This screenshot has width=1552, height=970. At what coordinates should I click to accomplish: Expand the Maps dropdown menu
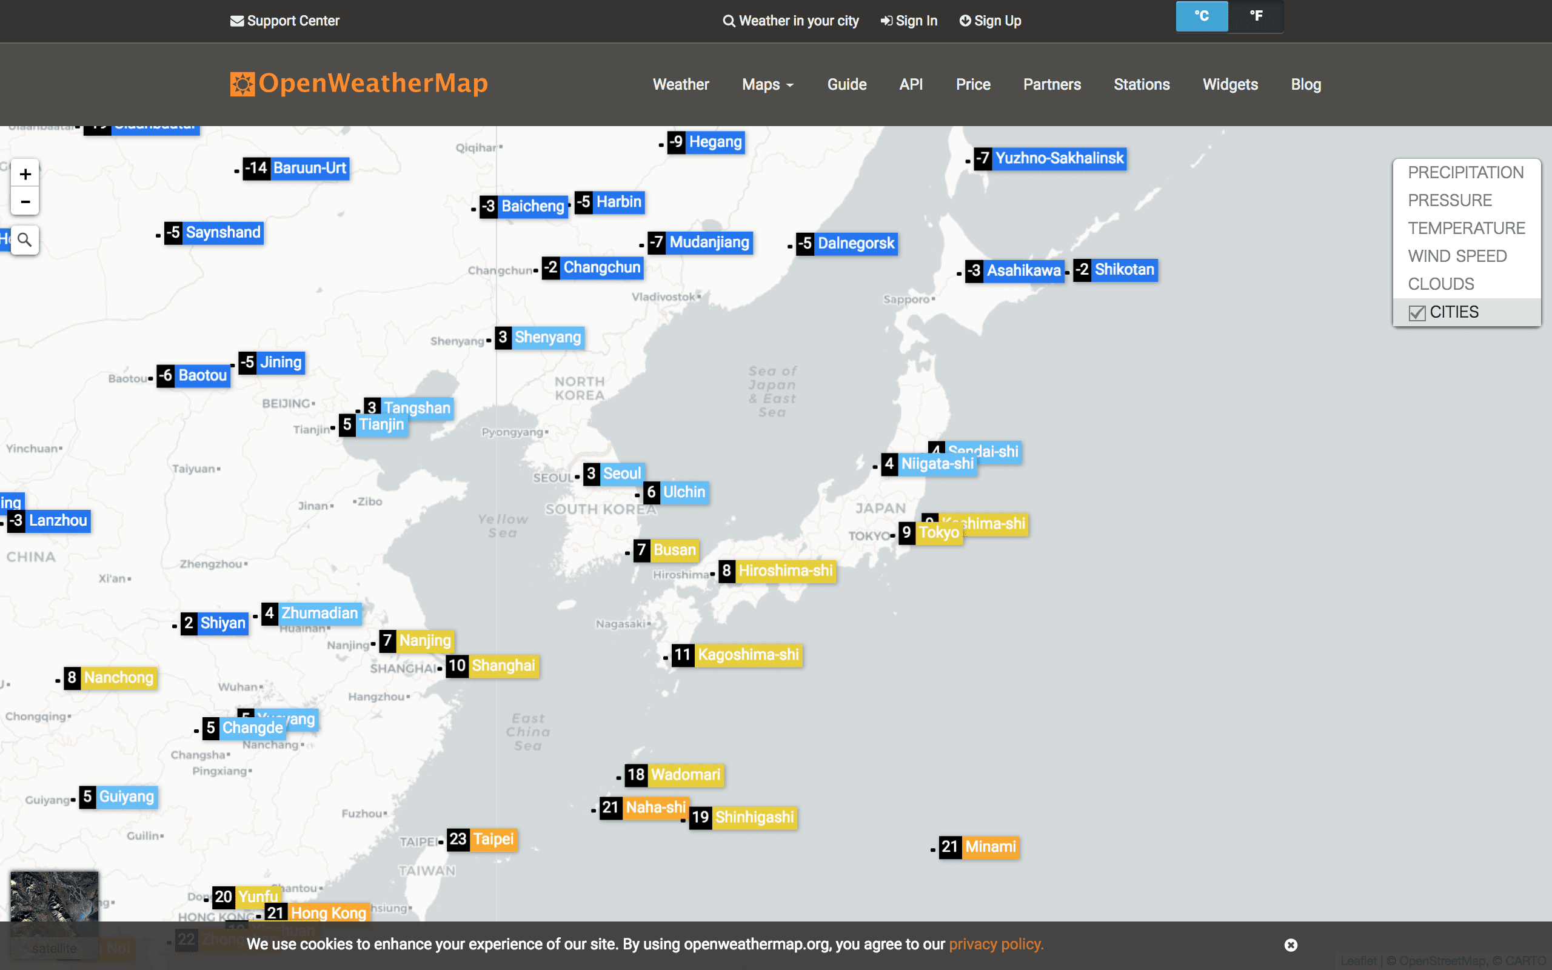(x=768, y=85)
